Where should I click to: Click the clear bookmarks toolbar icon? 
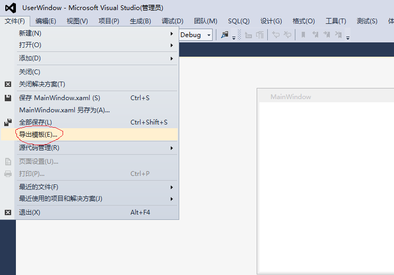[338, 34]
